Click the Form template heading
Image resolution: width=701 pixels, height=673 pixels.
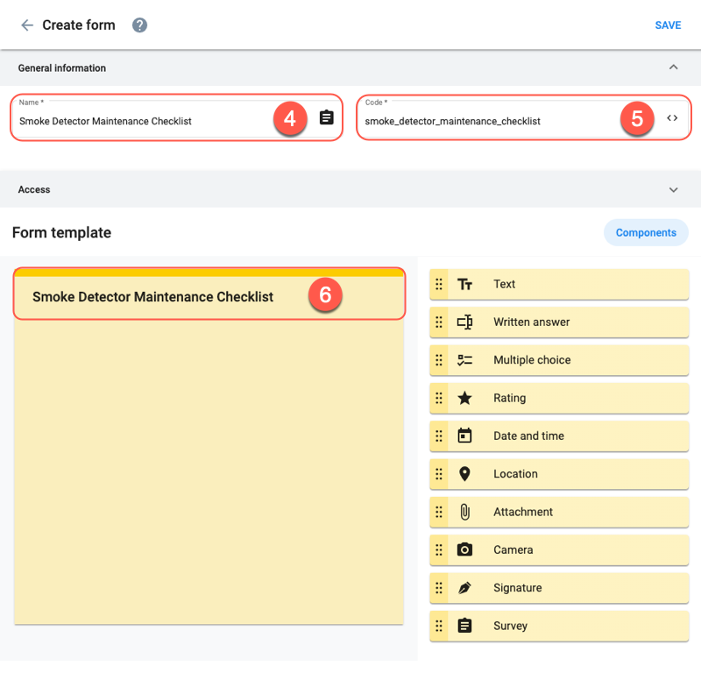(x=61, y=232)
